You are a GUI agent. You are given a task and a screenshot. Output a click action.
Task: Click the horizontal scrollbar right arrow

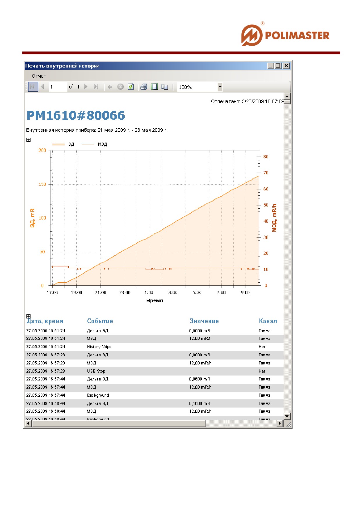click(280, 424)
